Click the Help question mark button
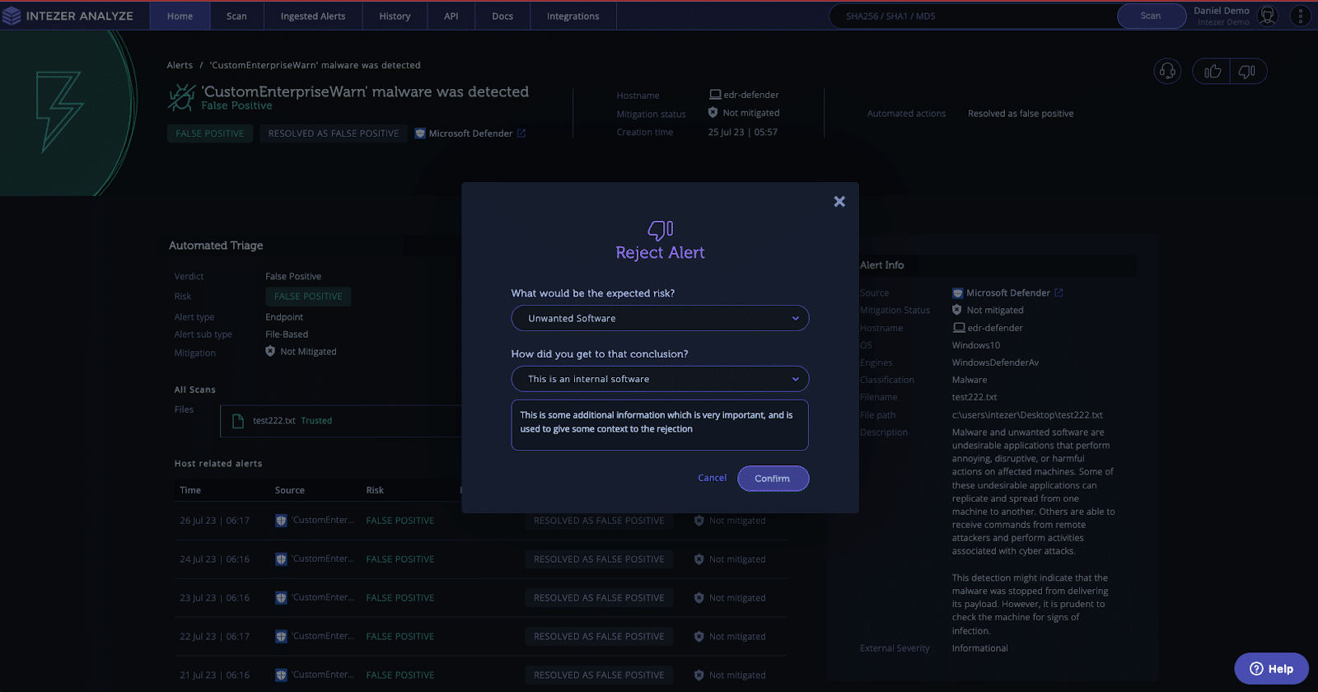The image size is (1318, 692). (1271, 669)
